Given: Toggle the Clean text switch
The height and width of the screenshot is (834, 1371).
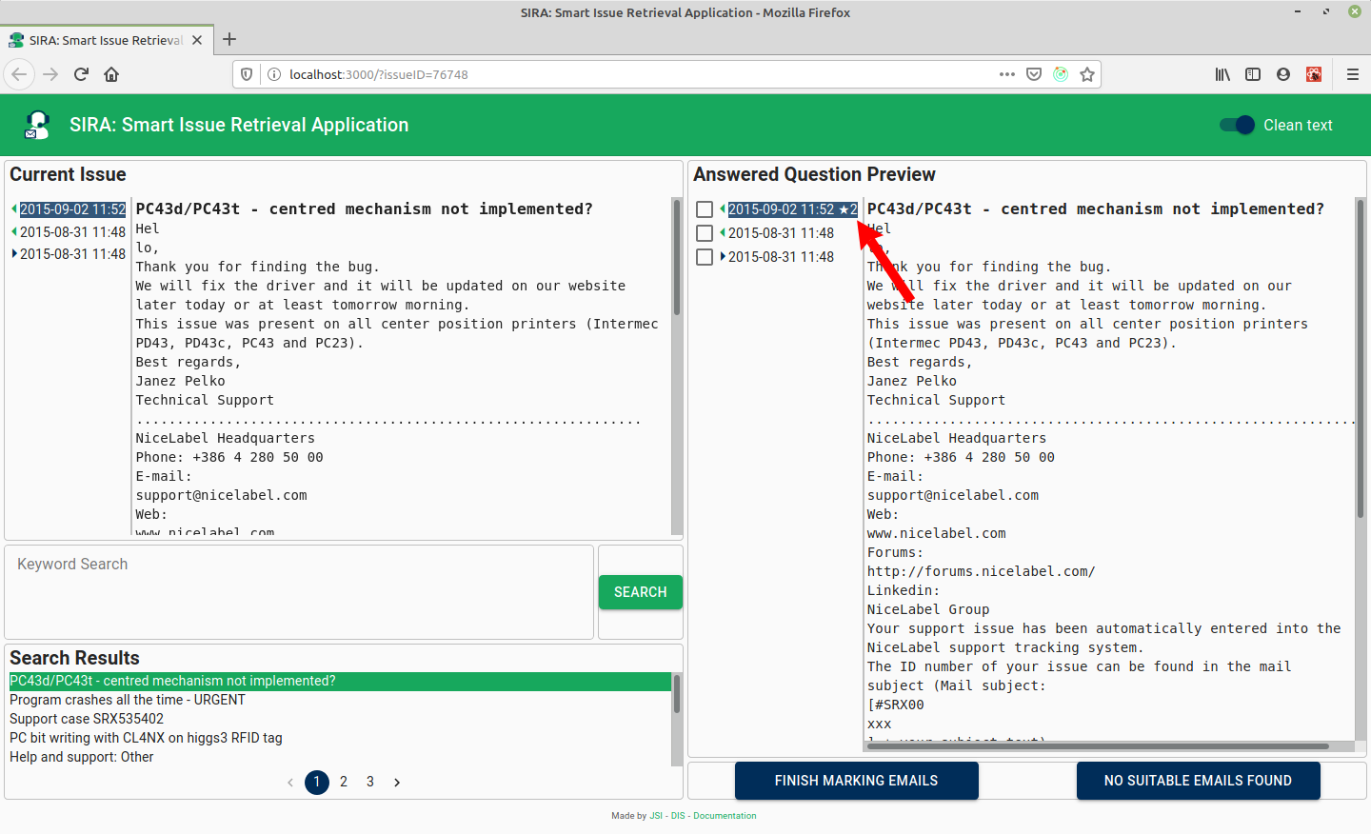Looking at the screenshot, I should (1237, 125).
